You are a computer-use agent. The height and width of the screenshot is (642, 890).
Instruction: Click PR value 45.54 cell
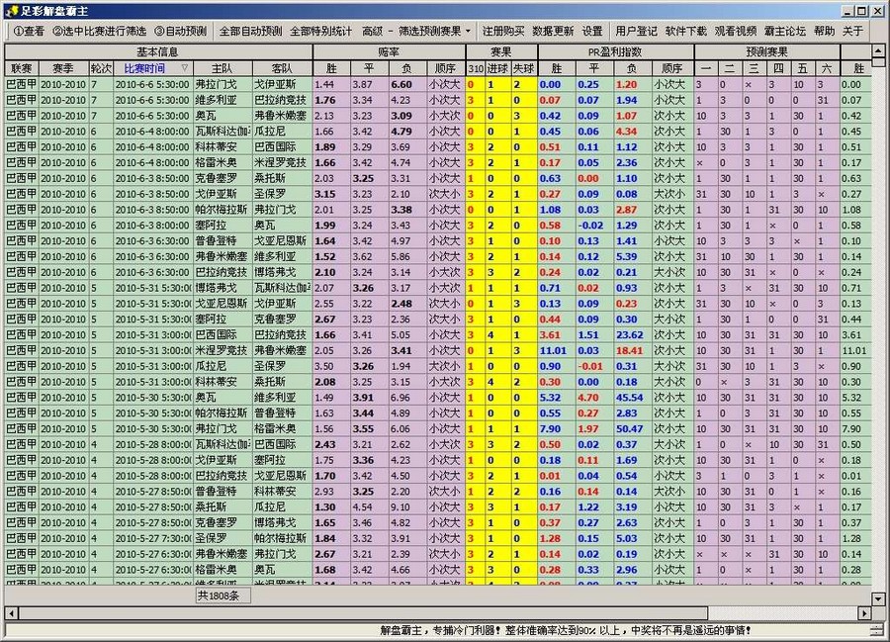coord(631,398)
